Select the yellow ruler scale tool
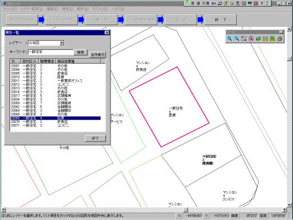Viewport: 293px width, 220px height. pyautogui.click(x=265, y=39)
